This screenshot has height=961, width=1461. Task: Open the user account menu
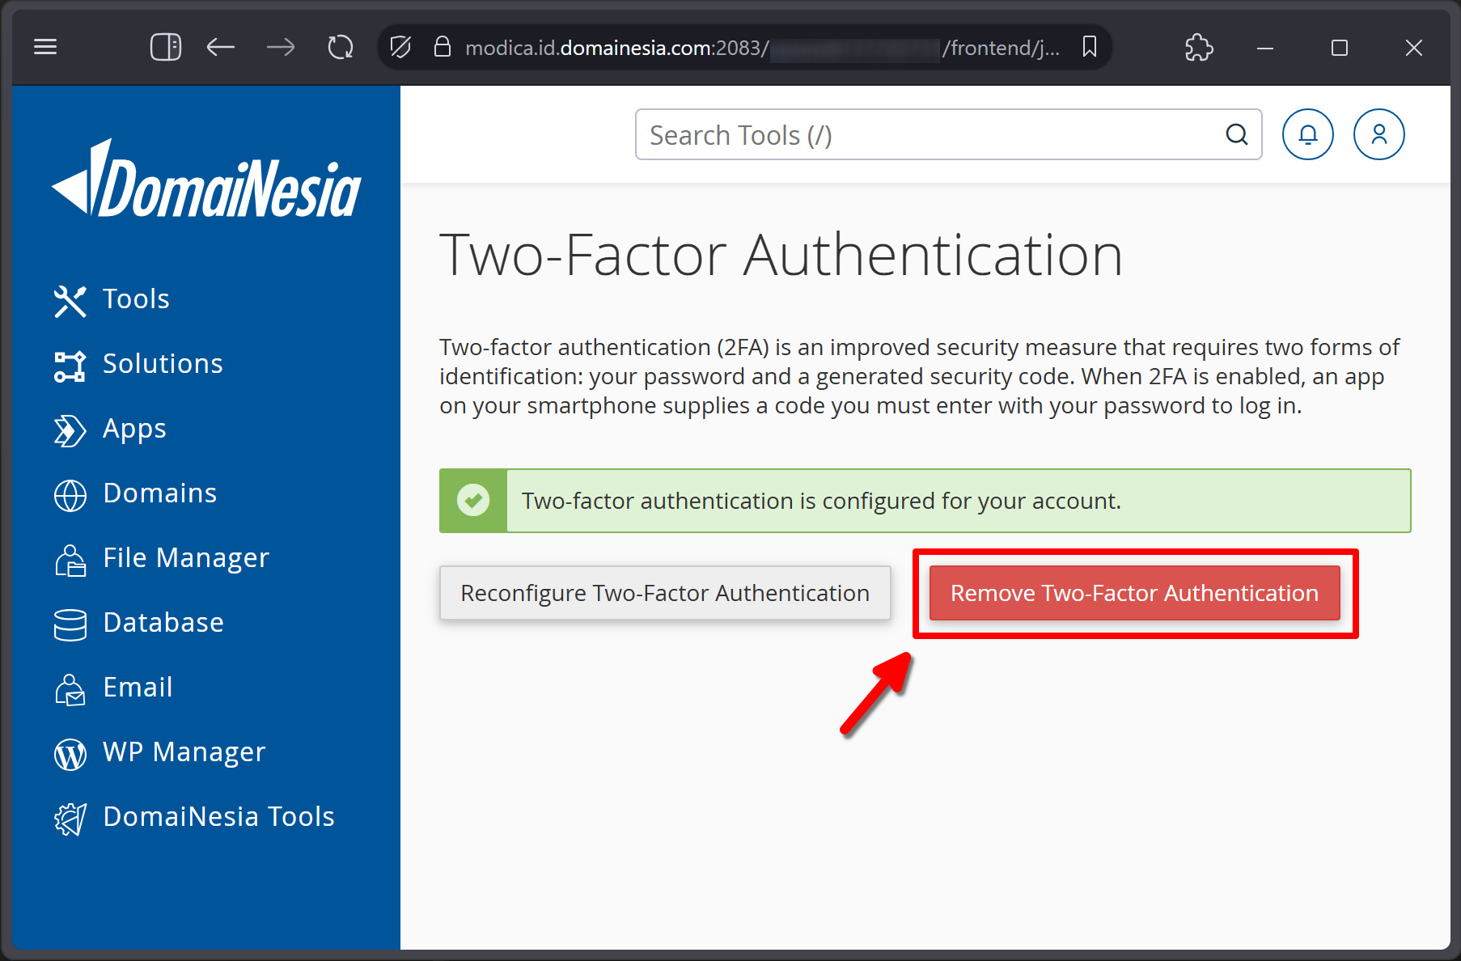pyautogui.click(x=1379, y=134)
